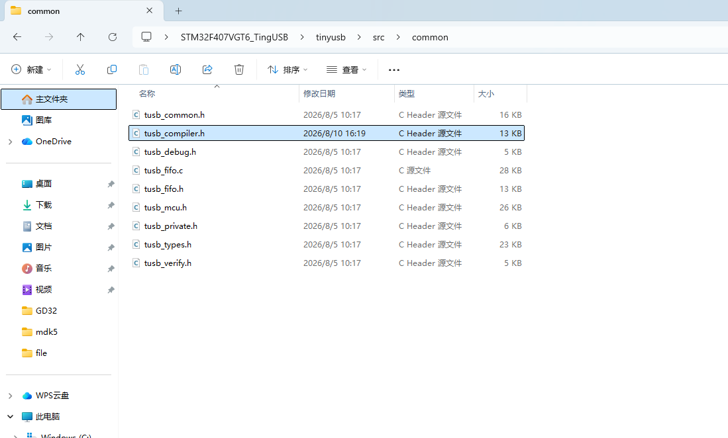Click src breadcrumb segment
Image resolution: width=728 pixels, height=438 pixels.
(378, 37)
